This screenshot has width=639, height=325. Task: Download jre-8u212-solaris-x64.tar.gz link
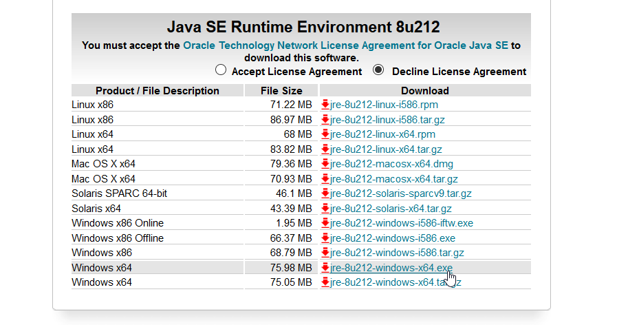[x=391, y=209]
